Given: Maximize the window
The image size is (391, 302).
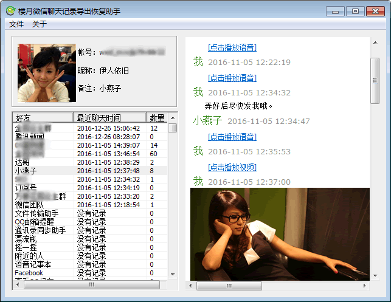Looking at the screenshot, I should coord(355,12).
